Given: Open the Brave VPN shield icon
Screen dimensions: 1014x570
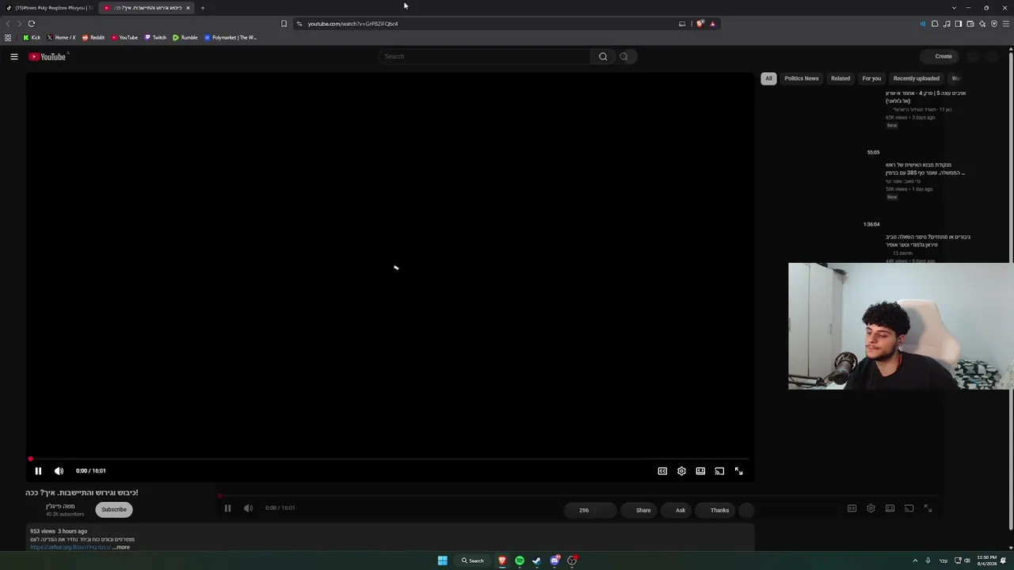Looking at the screenshot, I should coord(994,24).
